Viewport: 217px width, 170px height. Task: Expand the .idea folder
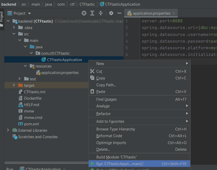tap(14, 27)
